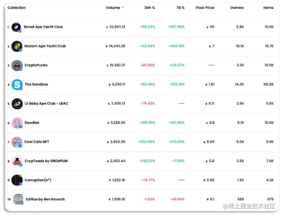
Task: Select volume value 10,482.51
Action: (117, 65)
